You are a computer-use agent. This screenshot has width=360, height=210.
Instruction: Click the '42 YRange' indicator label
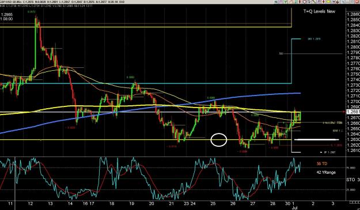click(x=326, y=173)
